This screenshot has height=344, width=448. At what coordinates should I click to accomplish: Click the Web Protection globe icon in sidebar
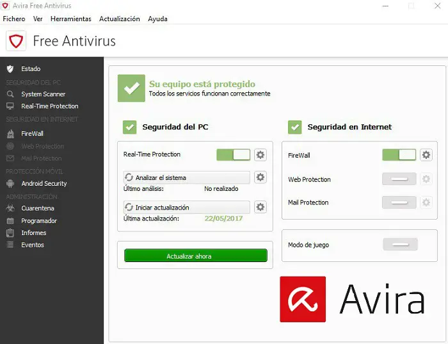point(10,146)
